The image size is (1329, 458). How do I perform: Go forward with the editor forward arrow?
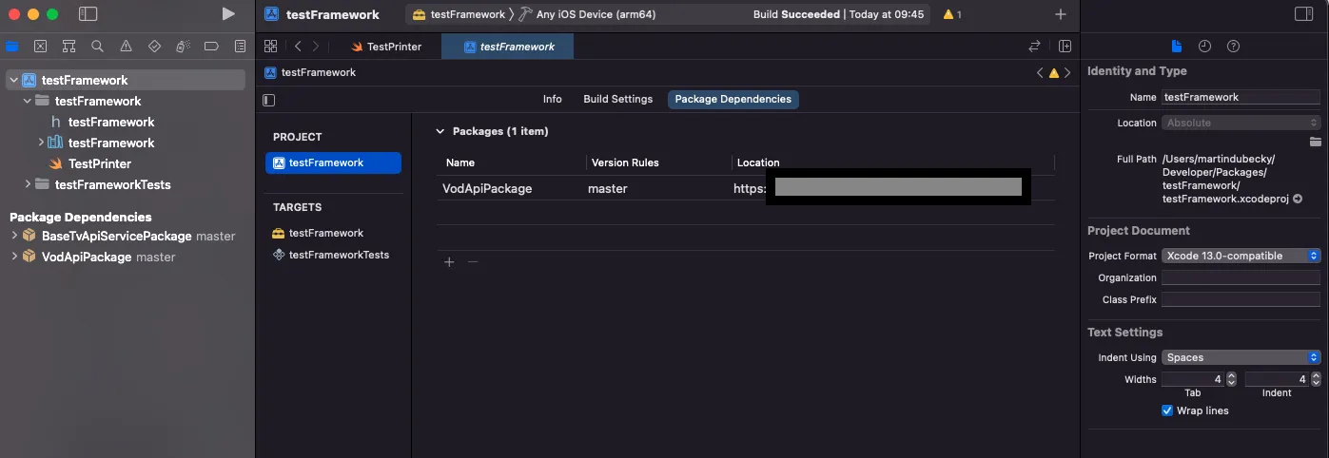316,46
